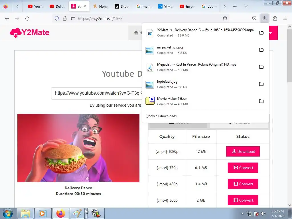Close the active Y2Mate tab
This screenshot has width=292, height=219.
point(85,6)
